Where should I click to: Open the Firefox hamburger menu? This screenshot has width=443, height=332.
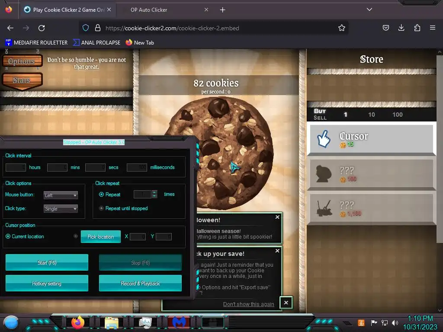433,28
